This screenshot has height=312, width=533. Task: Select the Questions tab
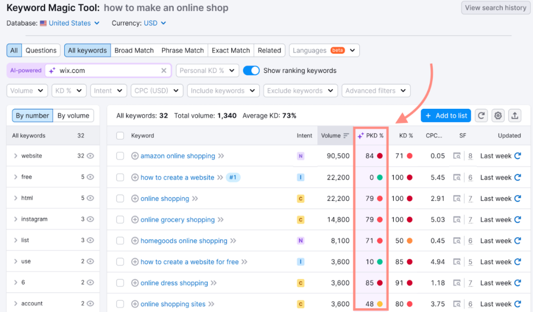pyautogui.click(x=41, y=50)
